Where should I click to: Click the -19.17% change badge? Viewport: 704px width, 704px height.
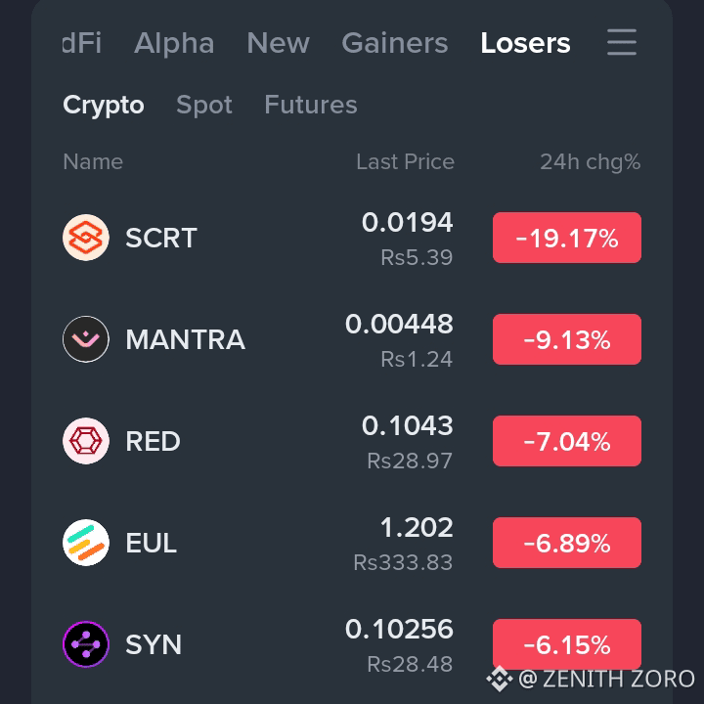point(566,238)
